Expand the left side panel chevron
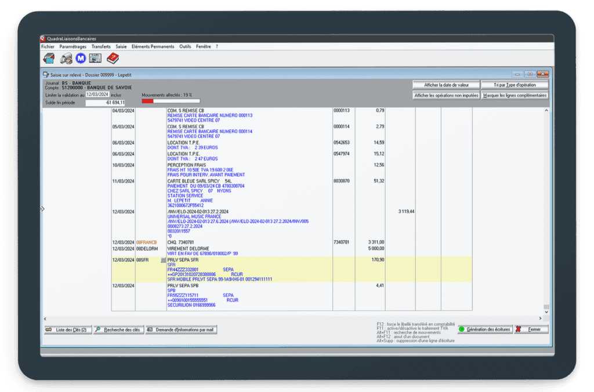This screenshot has height=392, width=594. [42, 209]
